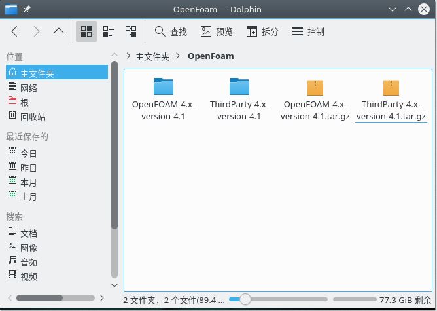Screen dimensions: 437x311
Task: Click the 主文件夹 breadcrumb in path bar
Action: coord(152,56)
